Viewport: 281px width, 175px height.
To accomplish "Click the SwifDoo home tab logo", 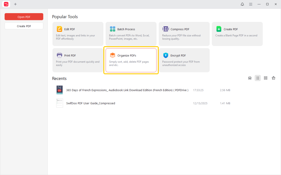I will click(x=6, y=4).
